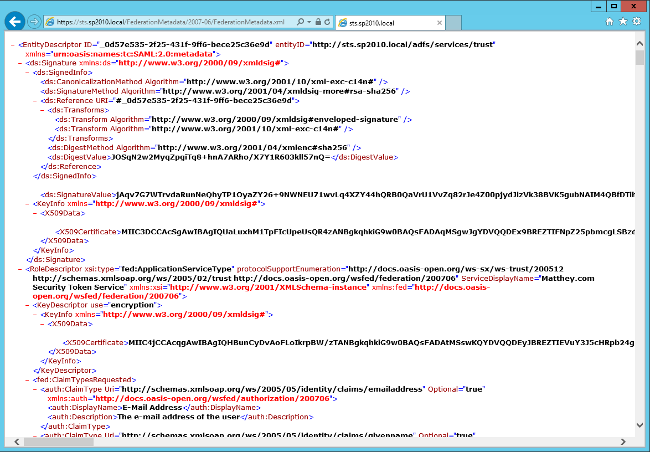The image size is (650, 452).
Task: Click the horizontal scrollbar right arrow
Action: point(623,441)
